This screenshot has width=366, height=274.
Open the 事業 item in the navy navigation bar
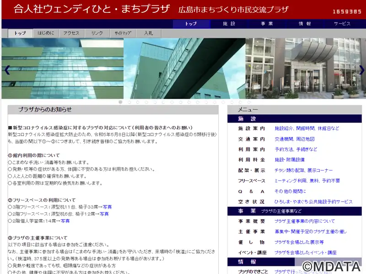(267, 24)
